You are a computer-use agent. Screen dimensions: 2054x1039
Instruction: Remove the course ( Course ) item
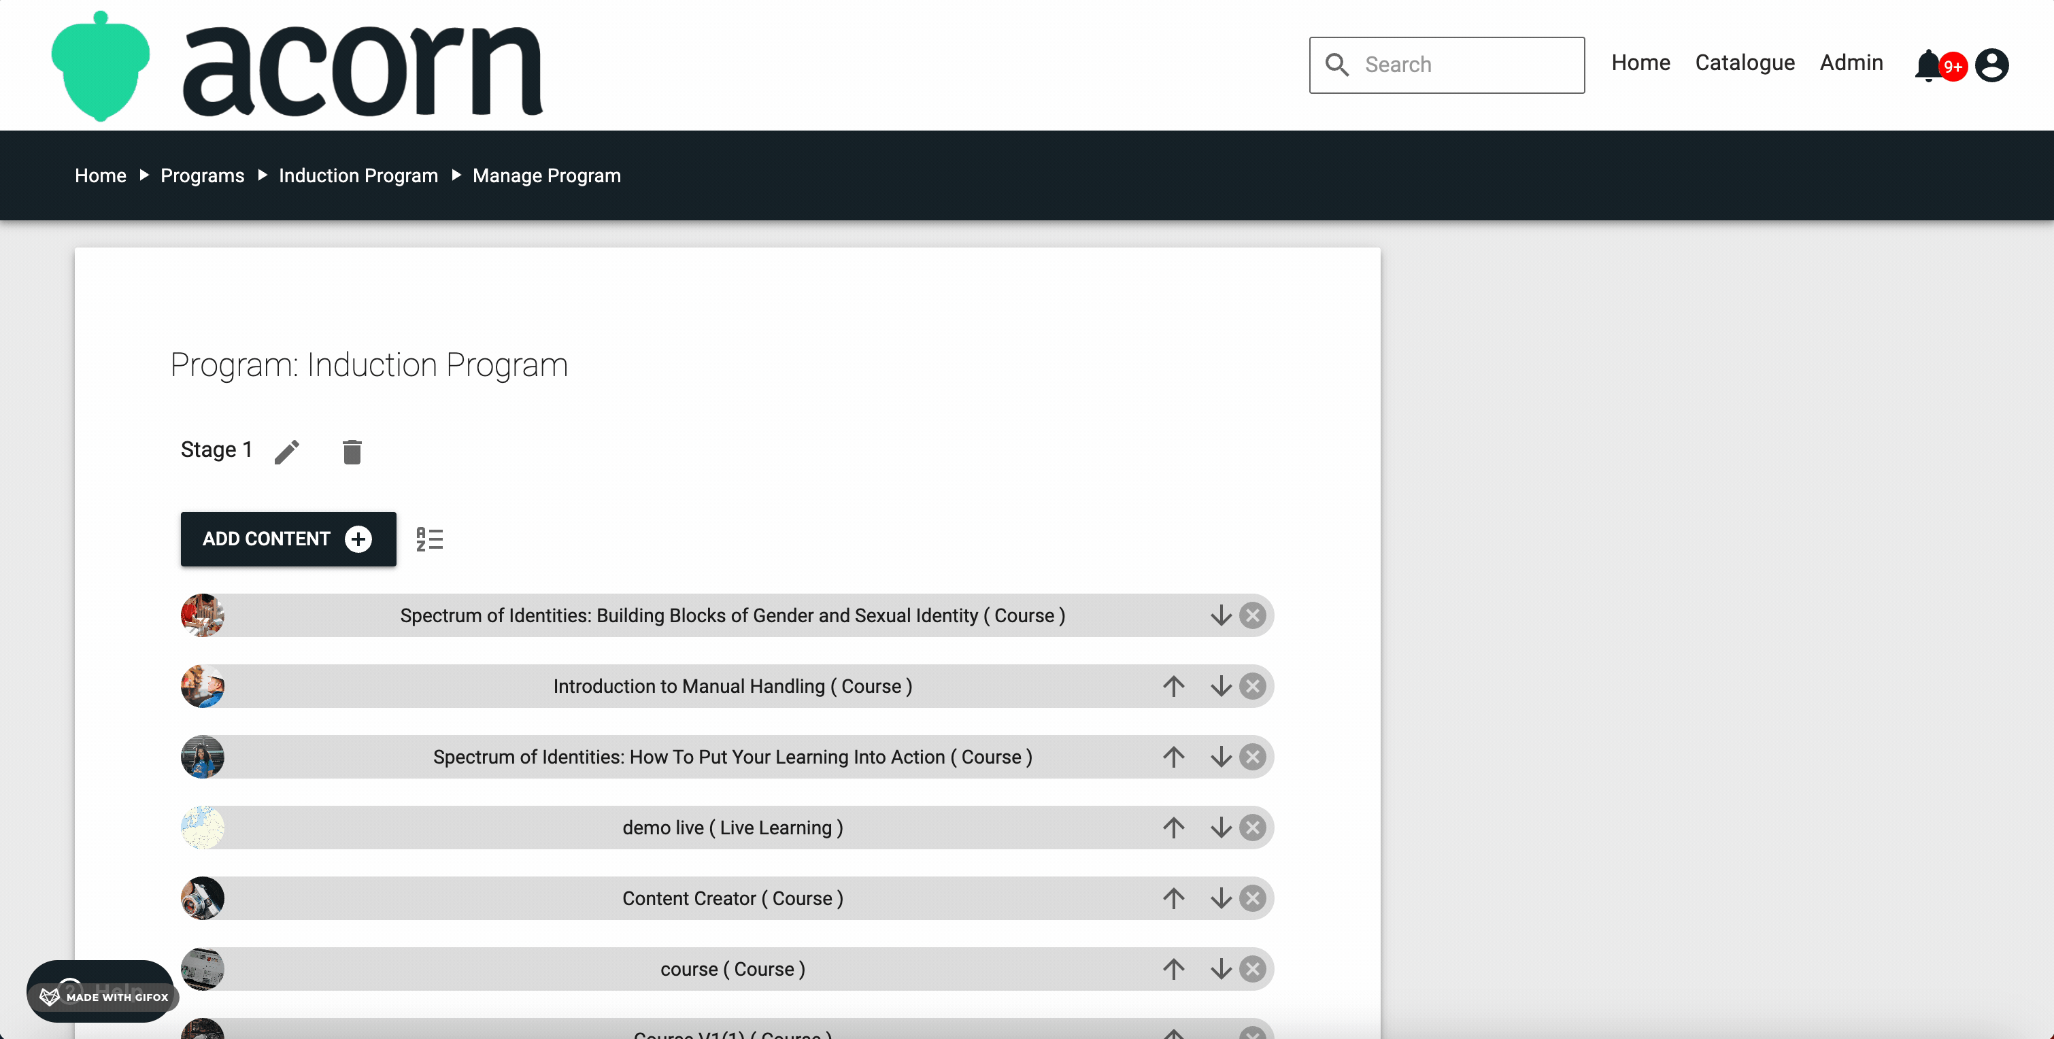tap(1253, 969)
